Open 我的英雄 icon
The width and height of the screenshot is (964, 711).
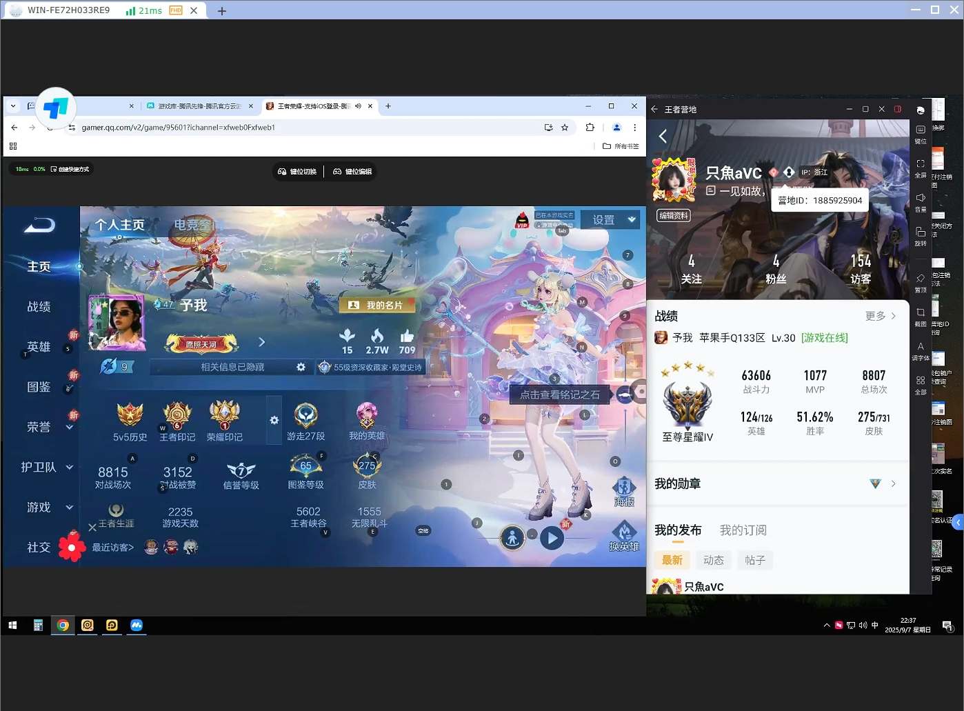tap(367, 421)
